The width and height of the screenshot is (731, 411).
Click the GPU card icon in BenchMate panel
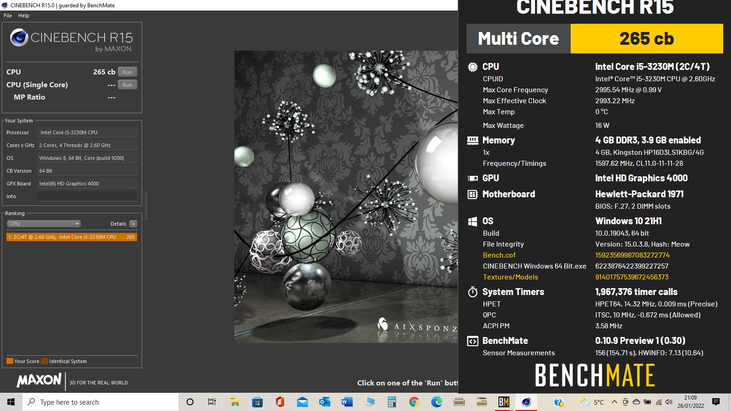[x=472, y=178]
